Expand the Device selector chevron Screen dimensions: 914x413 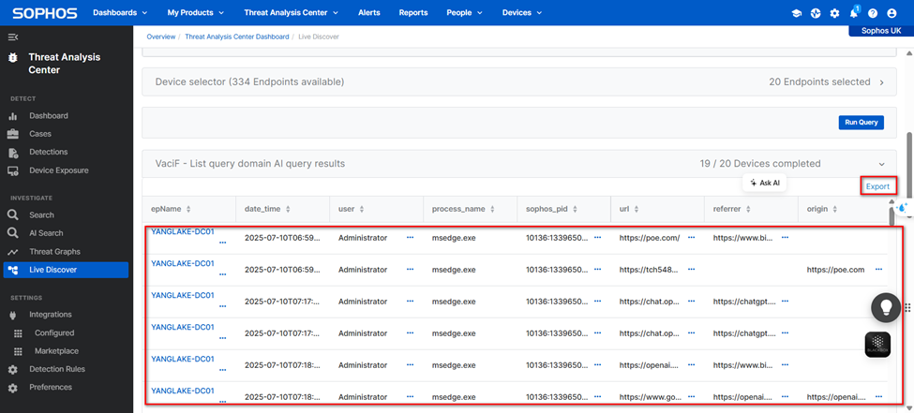click(x=881, y=82)
